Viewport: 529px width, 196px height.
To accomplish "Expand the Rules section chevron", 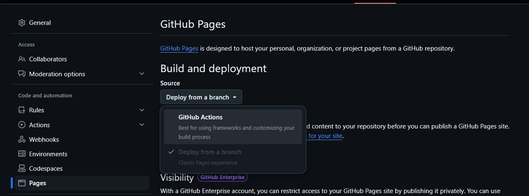I will tap(142, 110).
